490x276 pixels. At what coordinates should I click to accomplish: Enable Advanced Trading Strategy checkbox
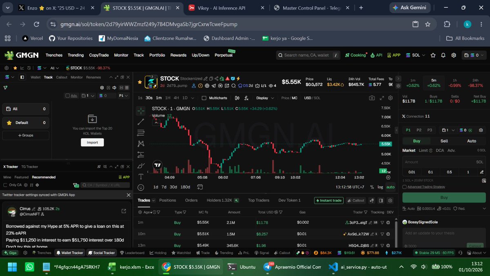pyautogui.click(x=404, y=187)
